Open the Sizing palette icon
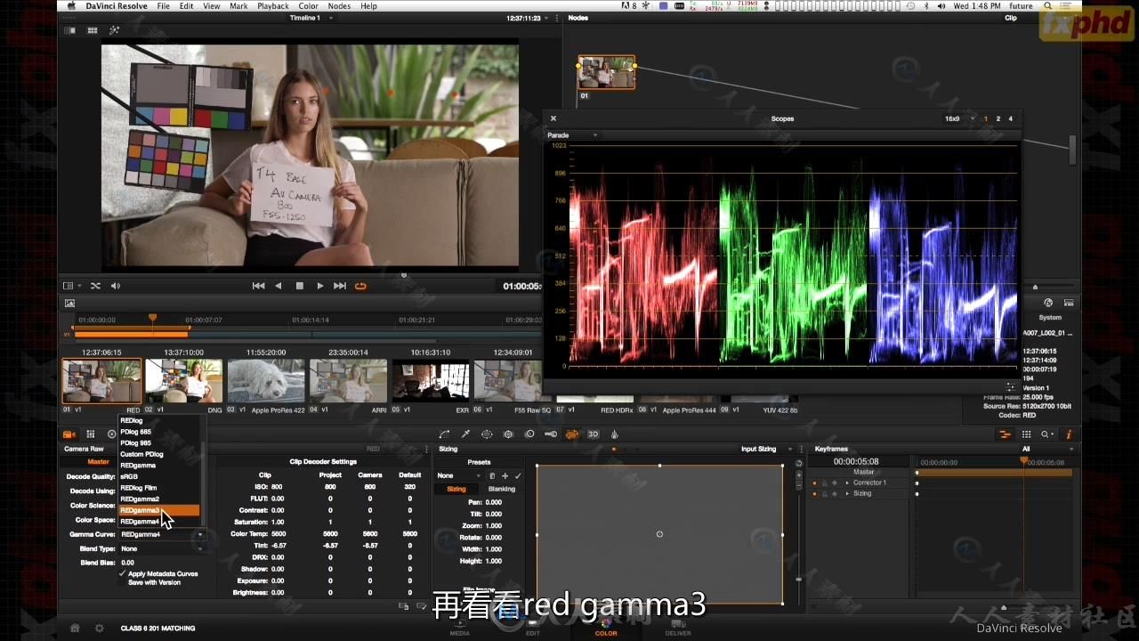1139x641 pixels. tap(572, 434)
